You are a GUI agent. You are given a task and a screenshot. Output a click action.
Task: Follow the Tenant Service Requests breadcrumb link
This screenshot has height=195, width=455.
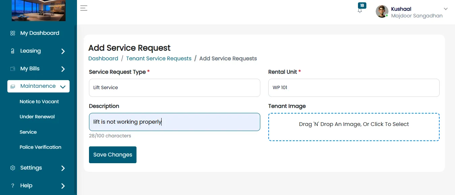pyautogui.click(x=159, y=58)
